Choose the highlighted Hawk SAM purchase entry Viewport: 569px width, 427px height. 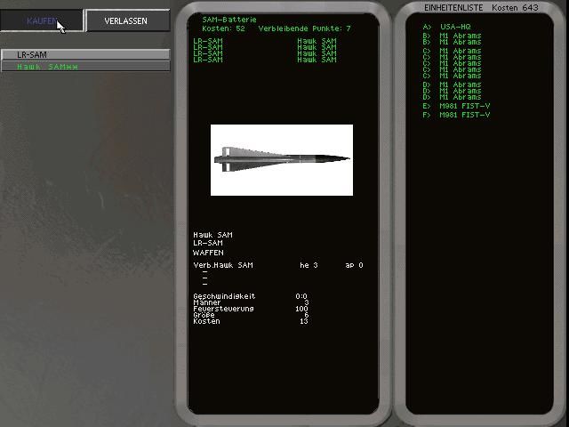[x=85, y=67]
